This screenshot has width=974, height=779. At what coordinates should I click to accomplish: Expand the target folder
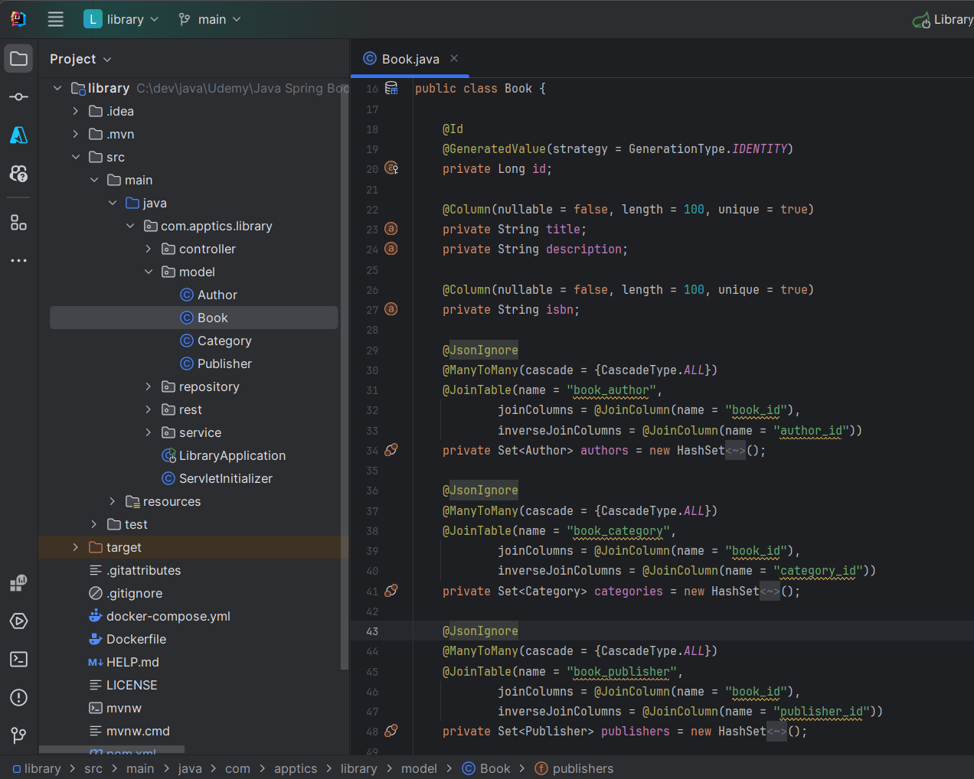(75, 547)
